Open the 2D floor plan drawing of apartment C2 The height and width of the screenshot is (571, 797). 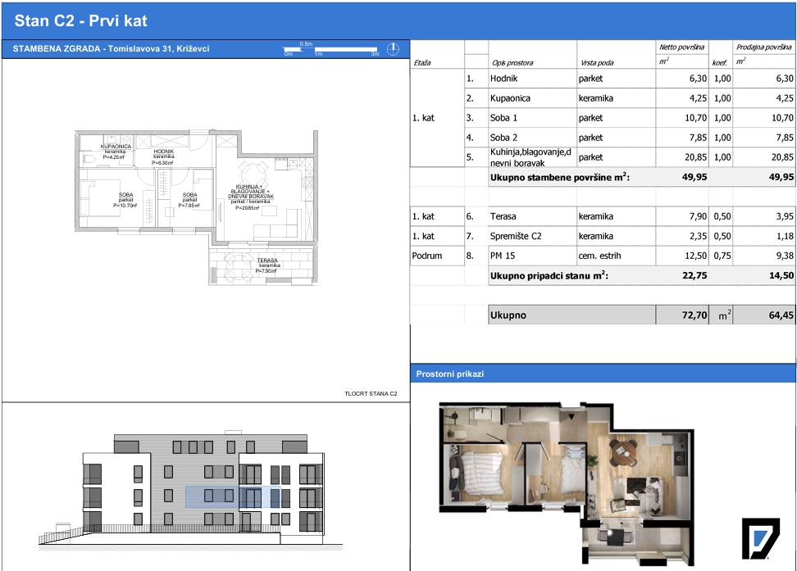(x=197, y=206)
